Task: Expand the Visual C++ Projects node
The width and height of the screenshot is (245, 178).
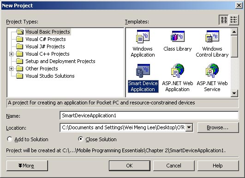Action: point(11,54)
